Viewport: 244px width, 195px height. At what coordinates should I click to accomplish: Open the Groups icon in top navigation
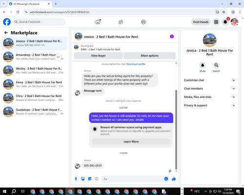(x=143, y=22)
